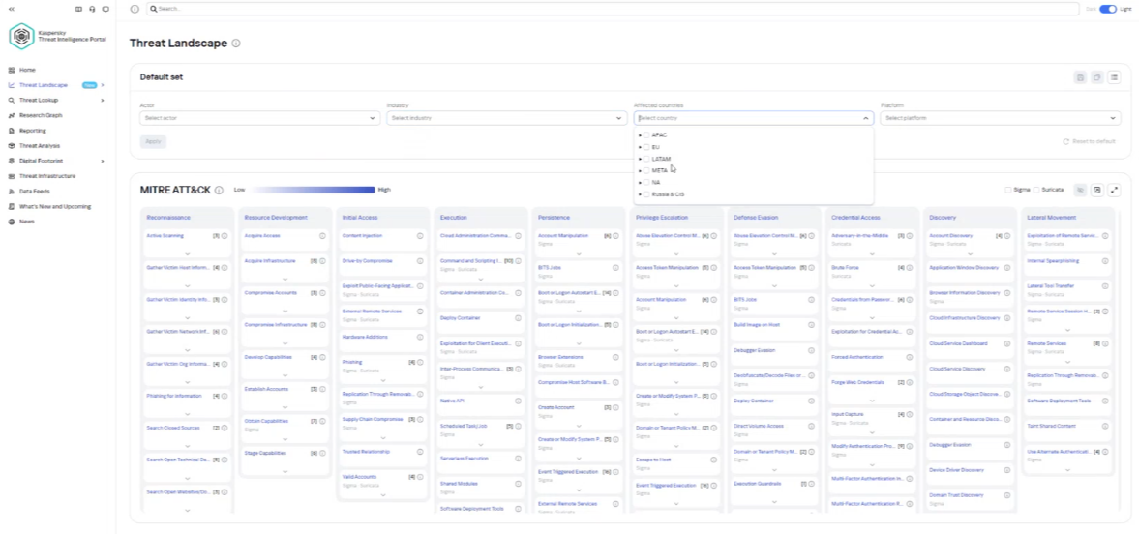Screen dimensions: 1139x534
Task: Click the top Search field
Action: [x=613, y=9]
